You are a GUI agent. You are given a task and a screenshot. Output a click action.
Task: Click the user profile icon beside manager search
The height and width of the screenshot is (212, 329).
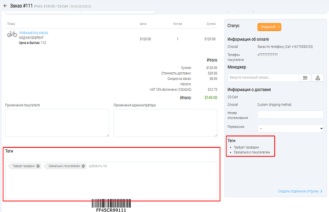click(318, 77)
